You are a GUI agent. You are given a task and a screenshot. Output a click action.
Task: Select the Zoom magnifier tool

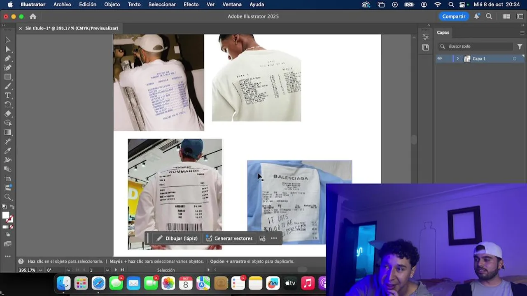(x=7, y=197)
